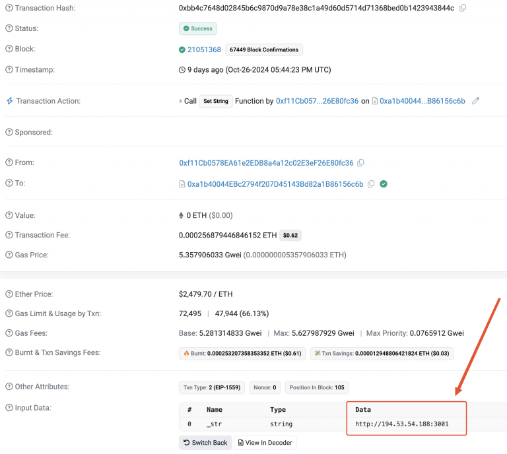Click help icon next to Input Data
507x454 pixels.
[x=9, y=408]
